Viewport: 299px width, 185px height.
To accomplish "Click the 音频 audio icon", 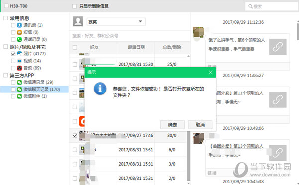I will tap(19, 68).
